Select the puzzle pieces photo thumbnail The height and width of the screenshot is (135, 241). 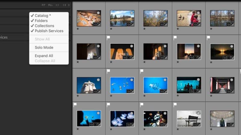coord(89,18)
